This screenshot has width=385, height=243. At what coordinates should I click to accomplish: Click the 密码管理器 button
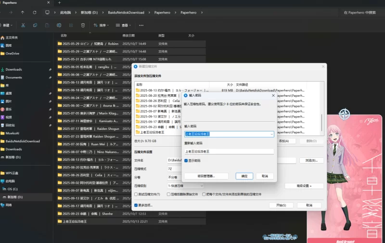point(206,176)
